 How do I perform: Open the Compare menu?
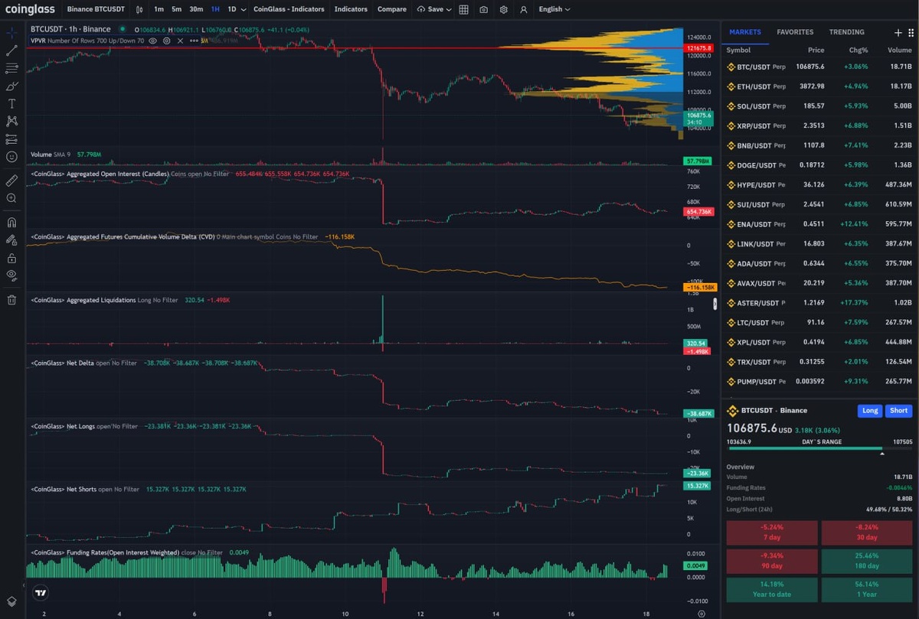click(392, 9)
